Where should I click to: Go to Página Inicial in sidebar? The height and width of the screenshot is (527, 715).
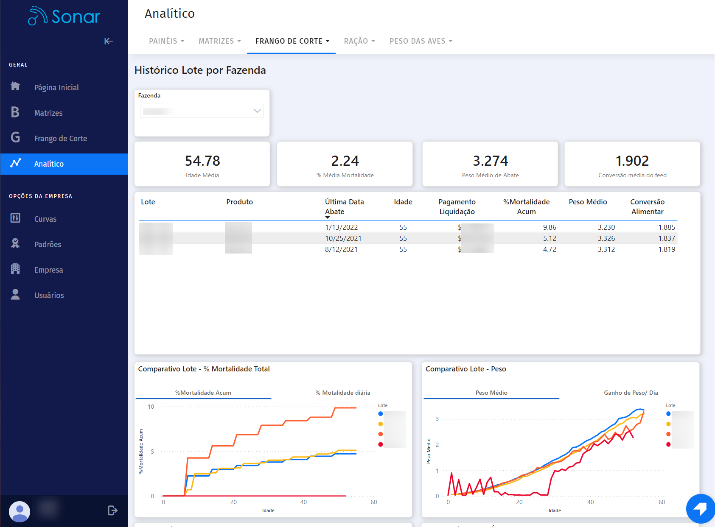[56, 88]
